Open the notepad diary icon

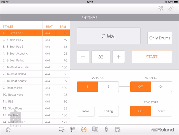tap(118, 129)
